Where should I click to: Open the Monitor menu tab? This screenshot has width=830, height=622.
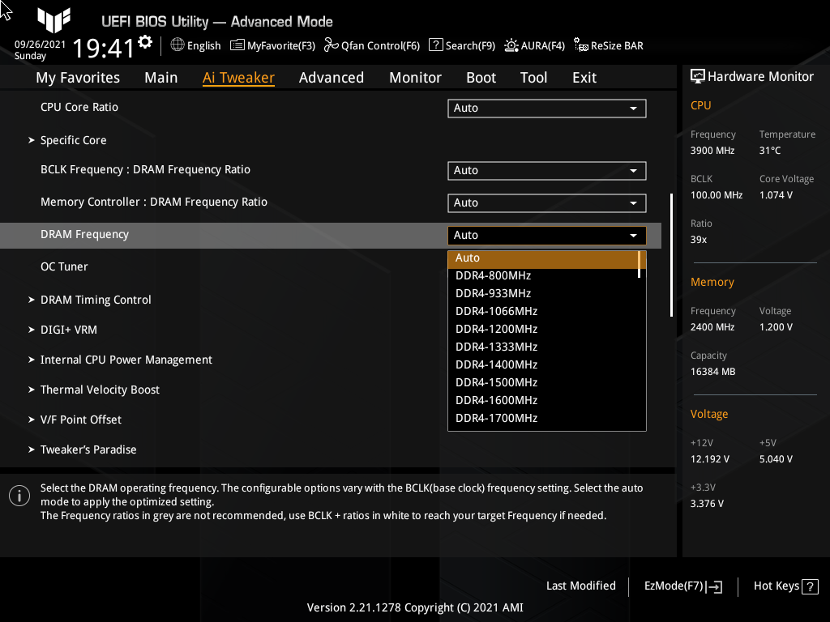tap(415, 77)
